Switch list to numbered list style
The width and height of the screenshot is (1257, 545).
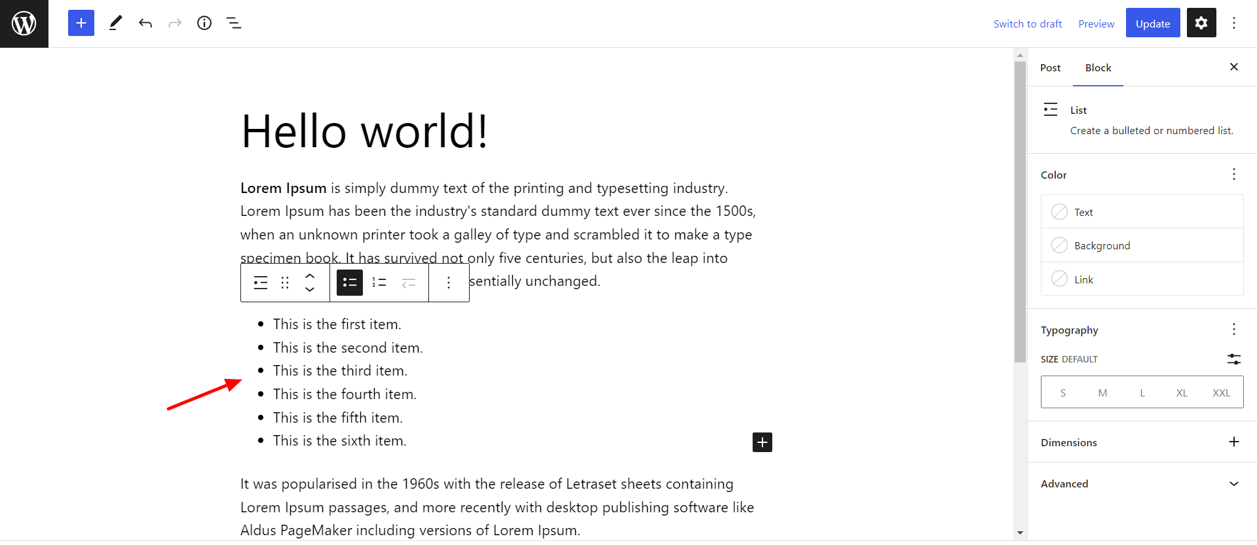pos(379,282)
